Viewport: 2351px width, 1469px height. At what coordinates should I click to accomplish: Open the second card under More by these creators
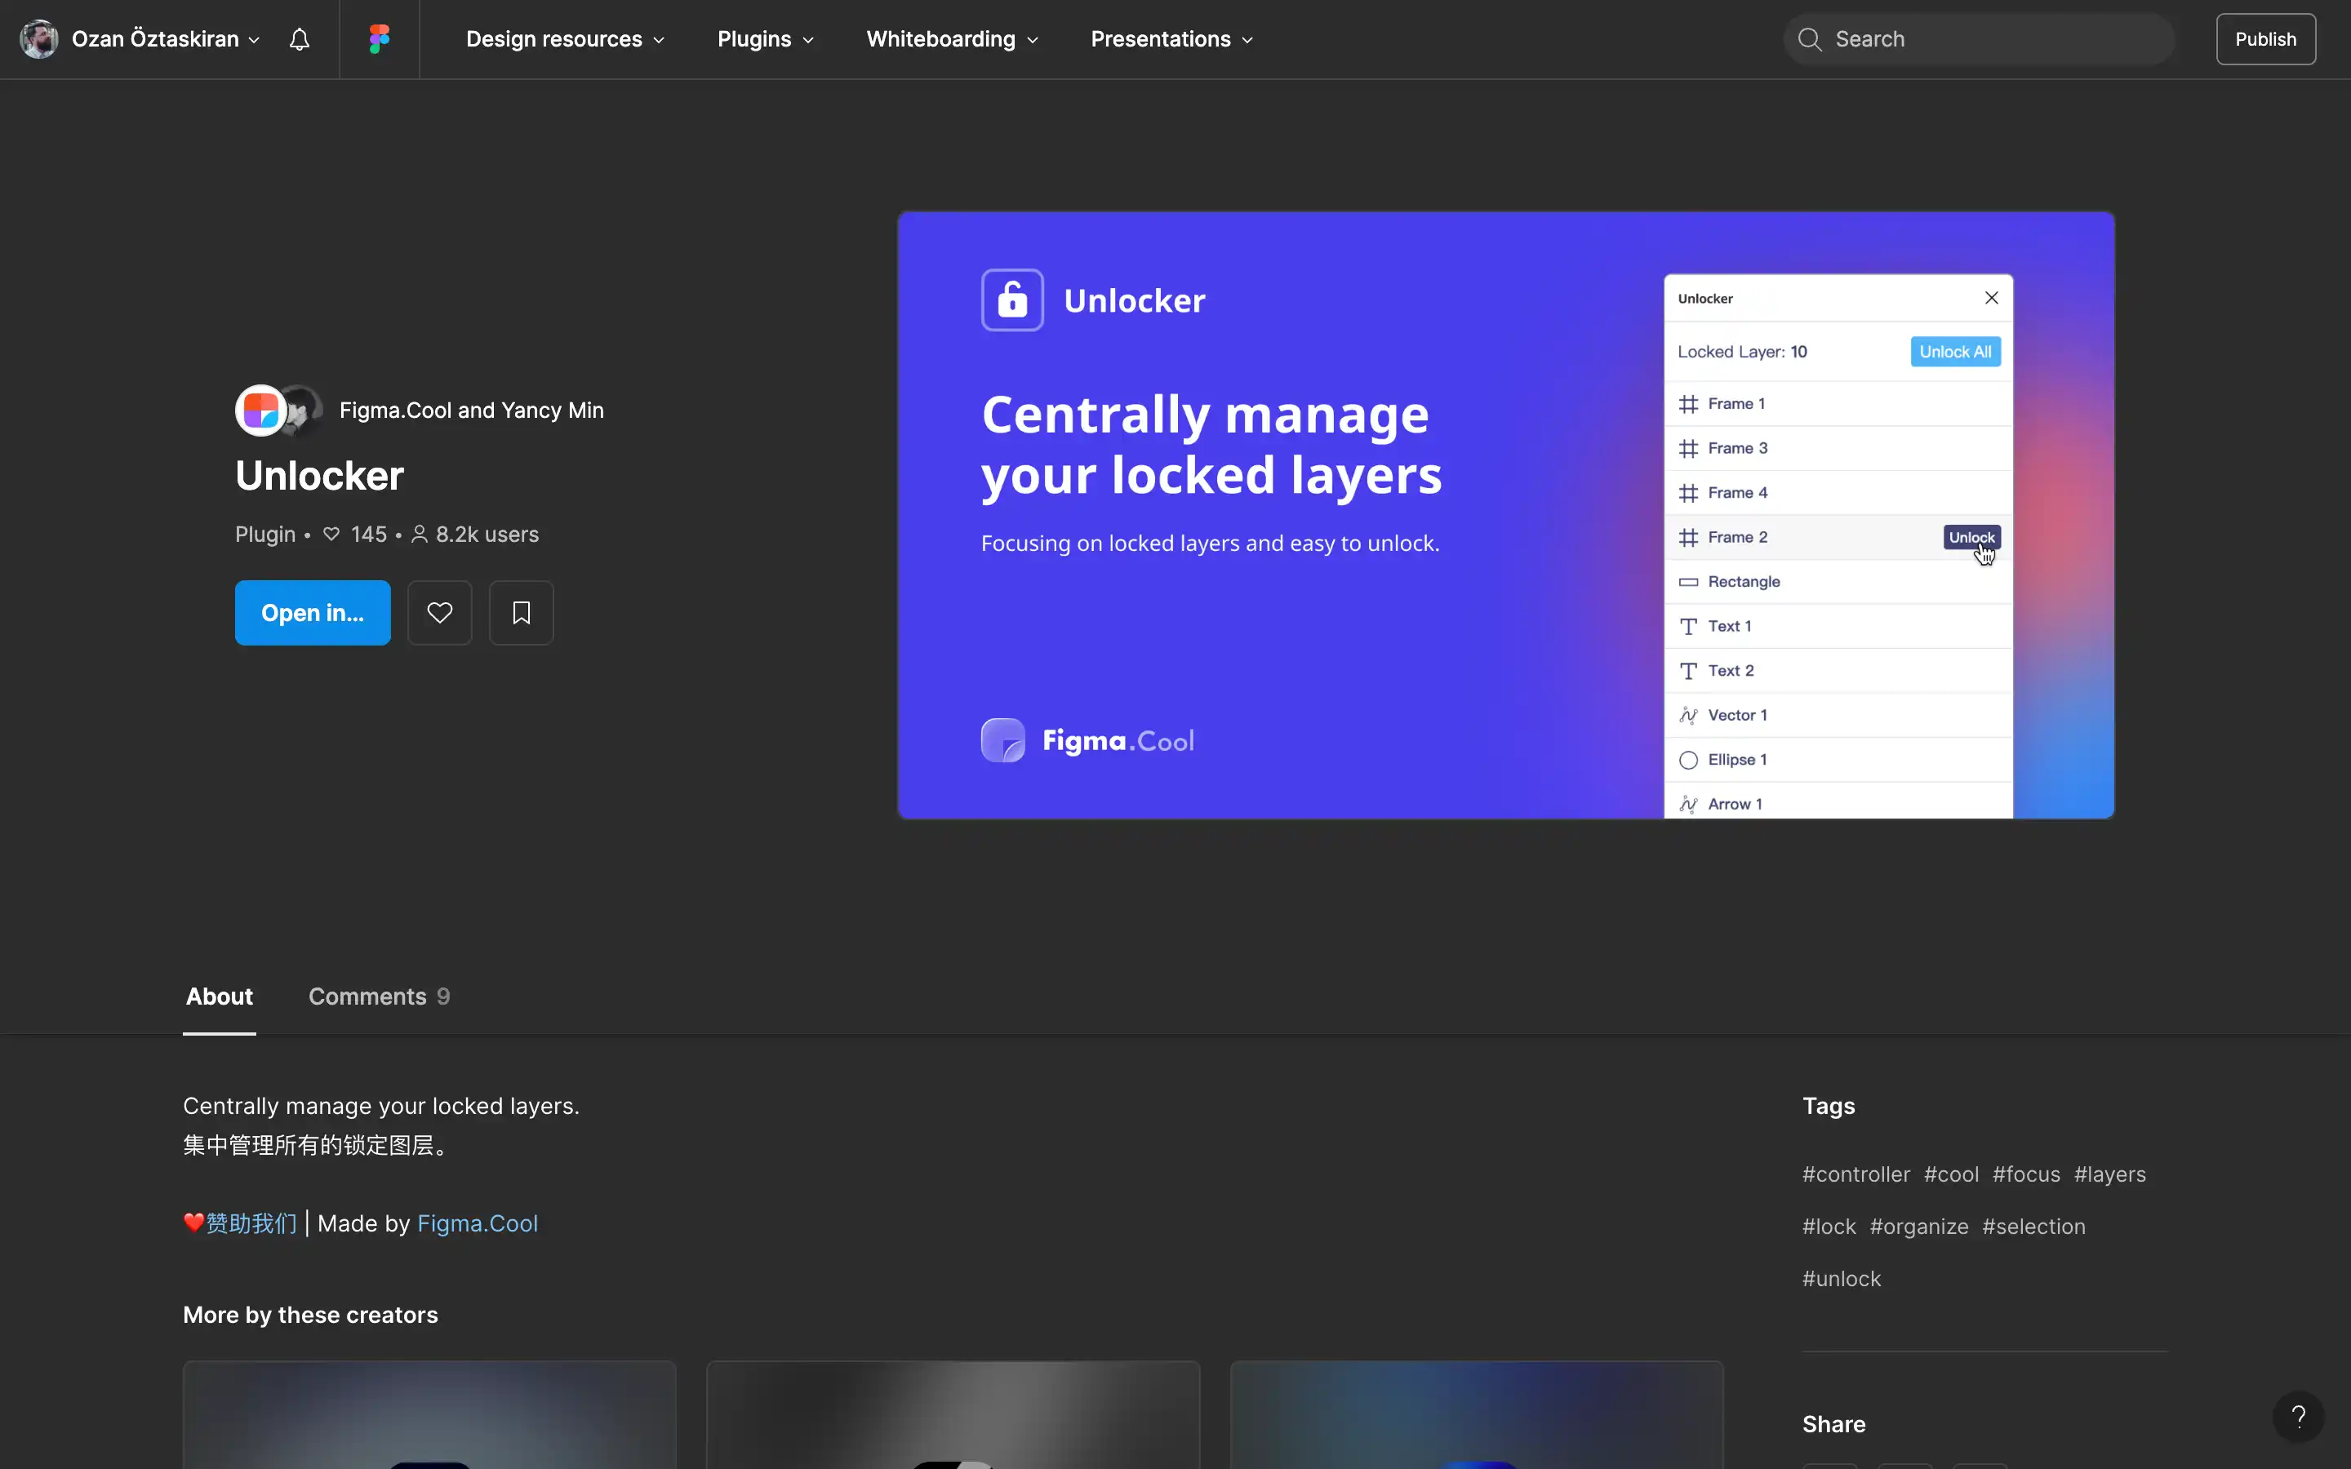tap(953, 1414)
